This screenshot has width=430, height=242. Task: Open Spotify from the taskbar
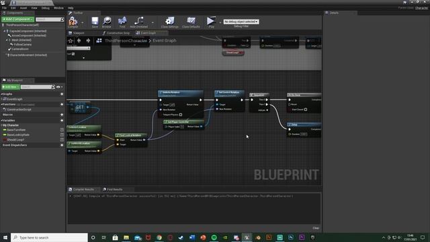pos(214,237)
